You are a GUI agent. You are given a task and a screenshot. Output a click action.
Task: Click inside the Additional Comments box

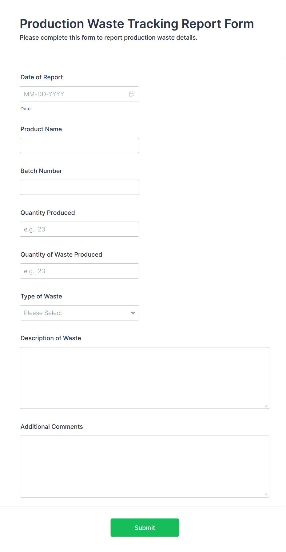pos(145,466)
